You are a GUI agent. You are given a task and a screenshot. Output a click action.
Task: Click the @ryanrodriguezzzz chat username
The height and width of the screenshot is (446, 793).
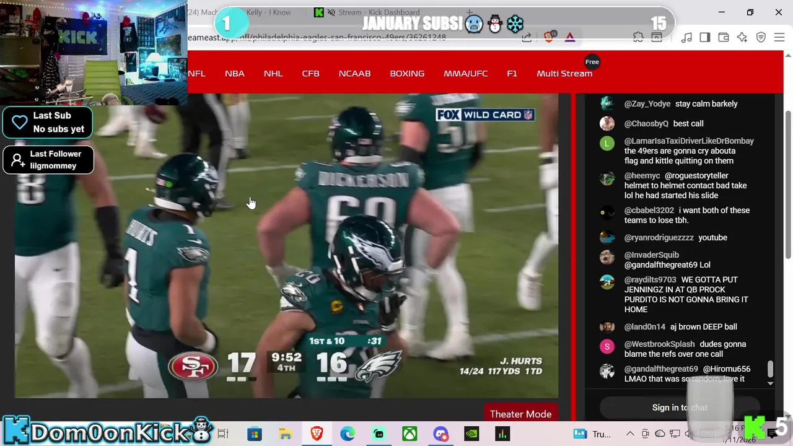pos(659,237)
